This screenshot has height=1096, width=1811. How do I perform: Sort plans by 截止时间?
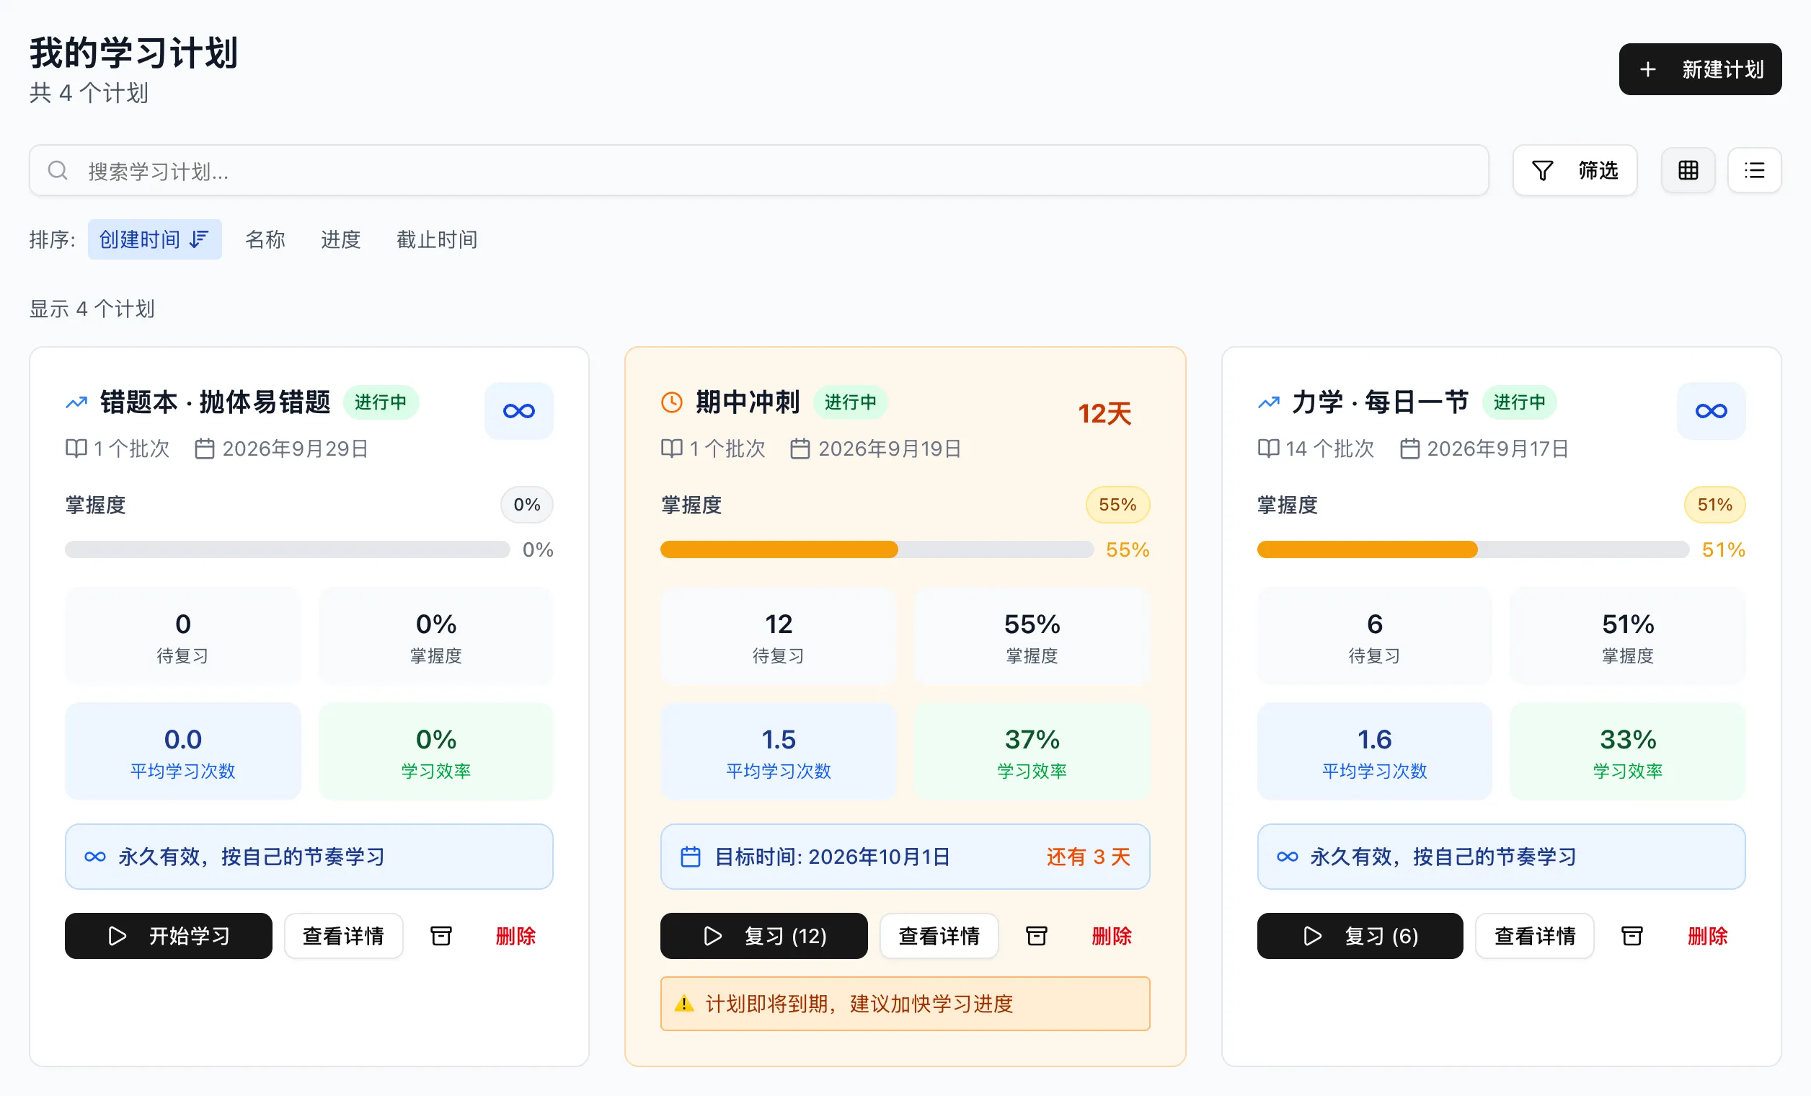(437, 239)
